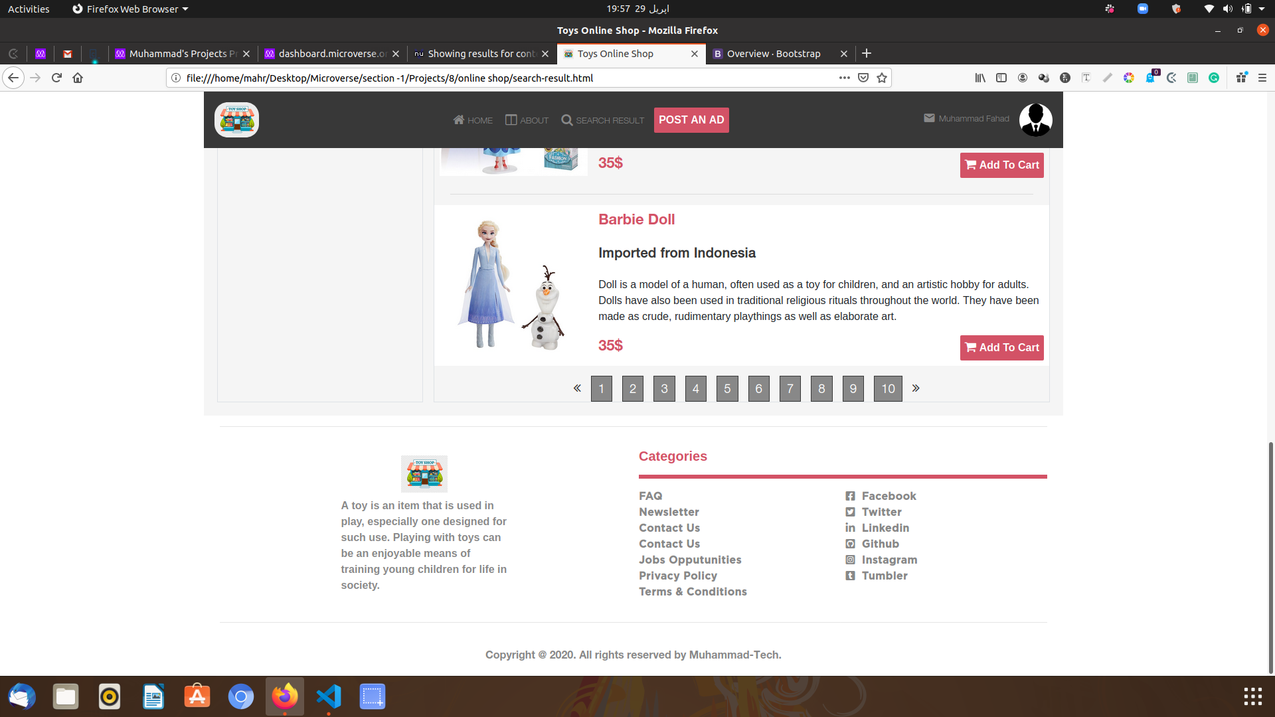Expand the system status menu arrow
The height and width of the screenshot is (717, 1275).
coord(1262,9)
